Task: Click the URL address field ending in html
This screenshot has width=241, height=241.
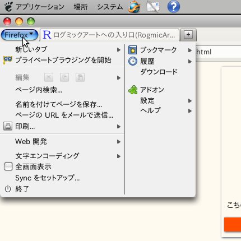Action: tap(218, 52)
